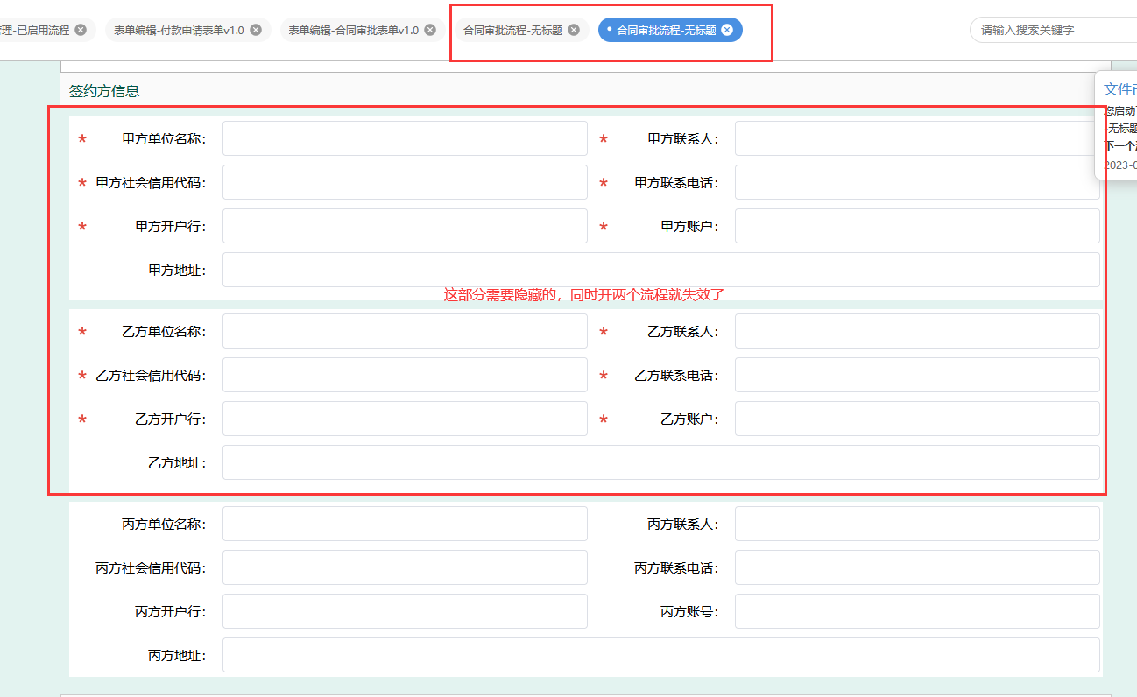This screenshot has height=697, width=1137.
Task: Click the 甲方地址 input field
Action: tap(661, 270)
